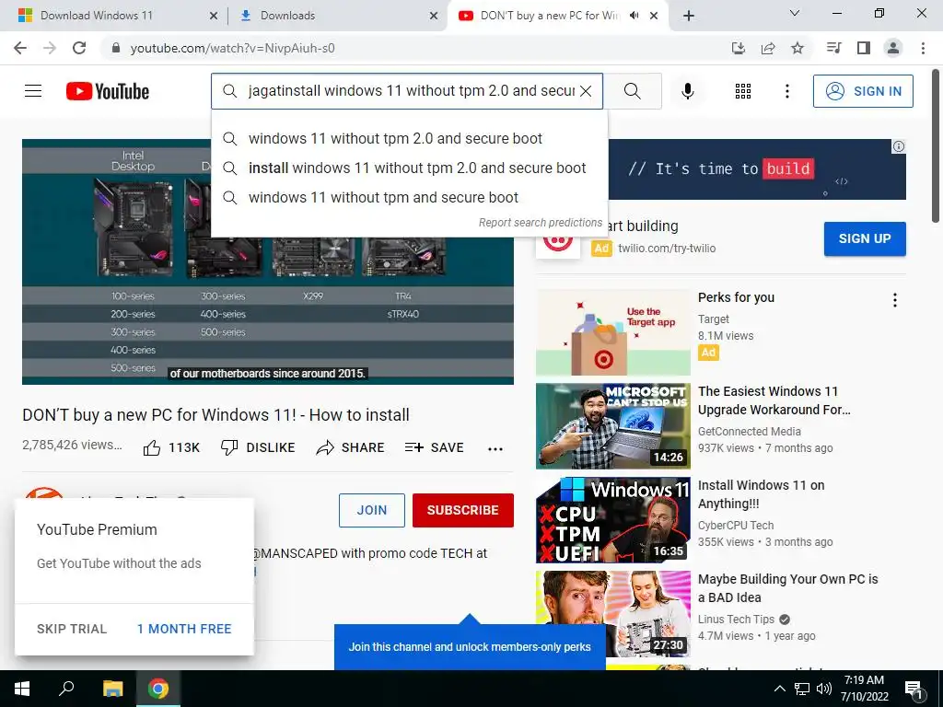Open options menu for Perks for you ad
943x707 pixels.
coord(895,300)
